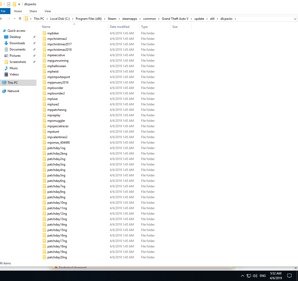Select the mpxmas_604490 folder icon
The image size is (298, 281).
point(44,143)
